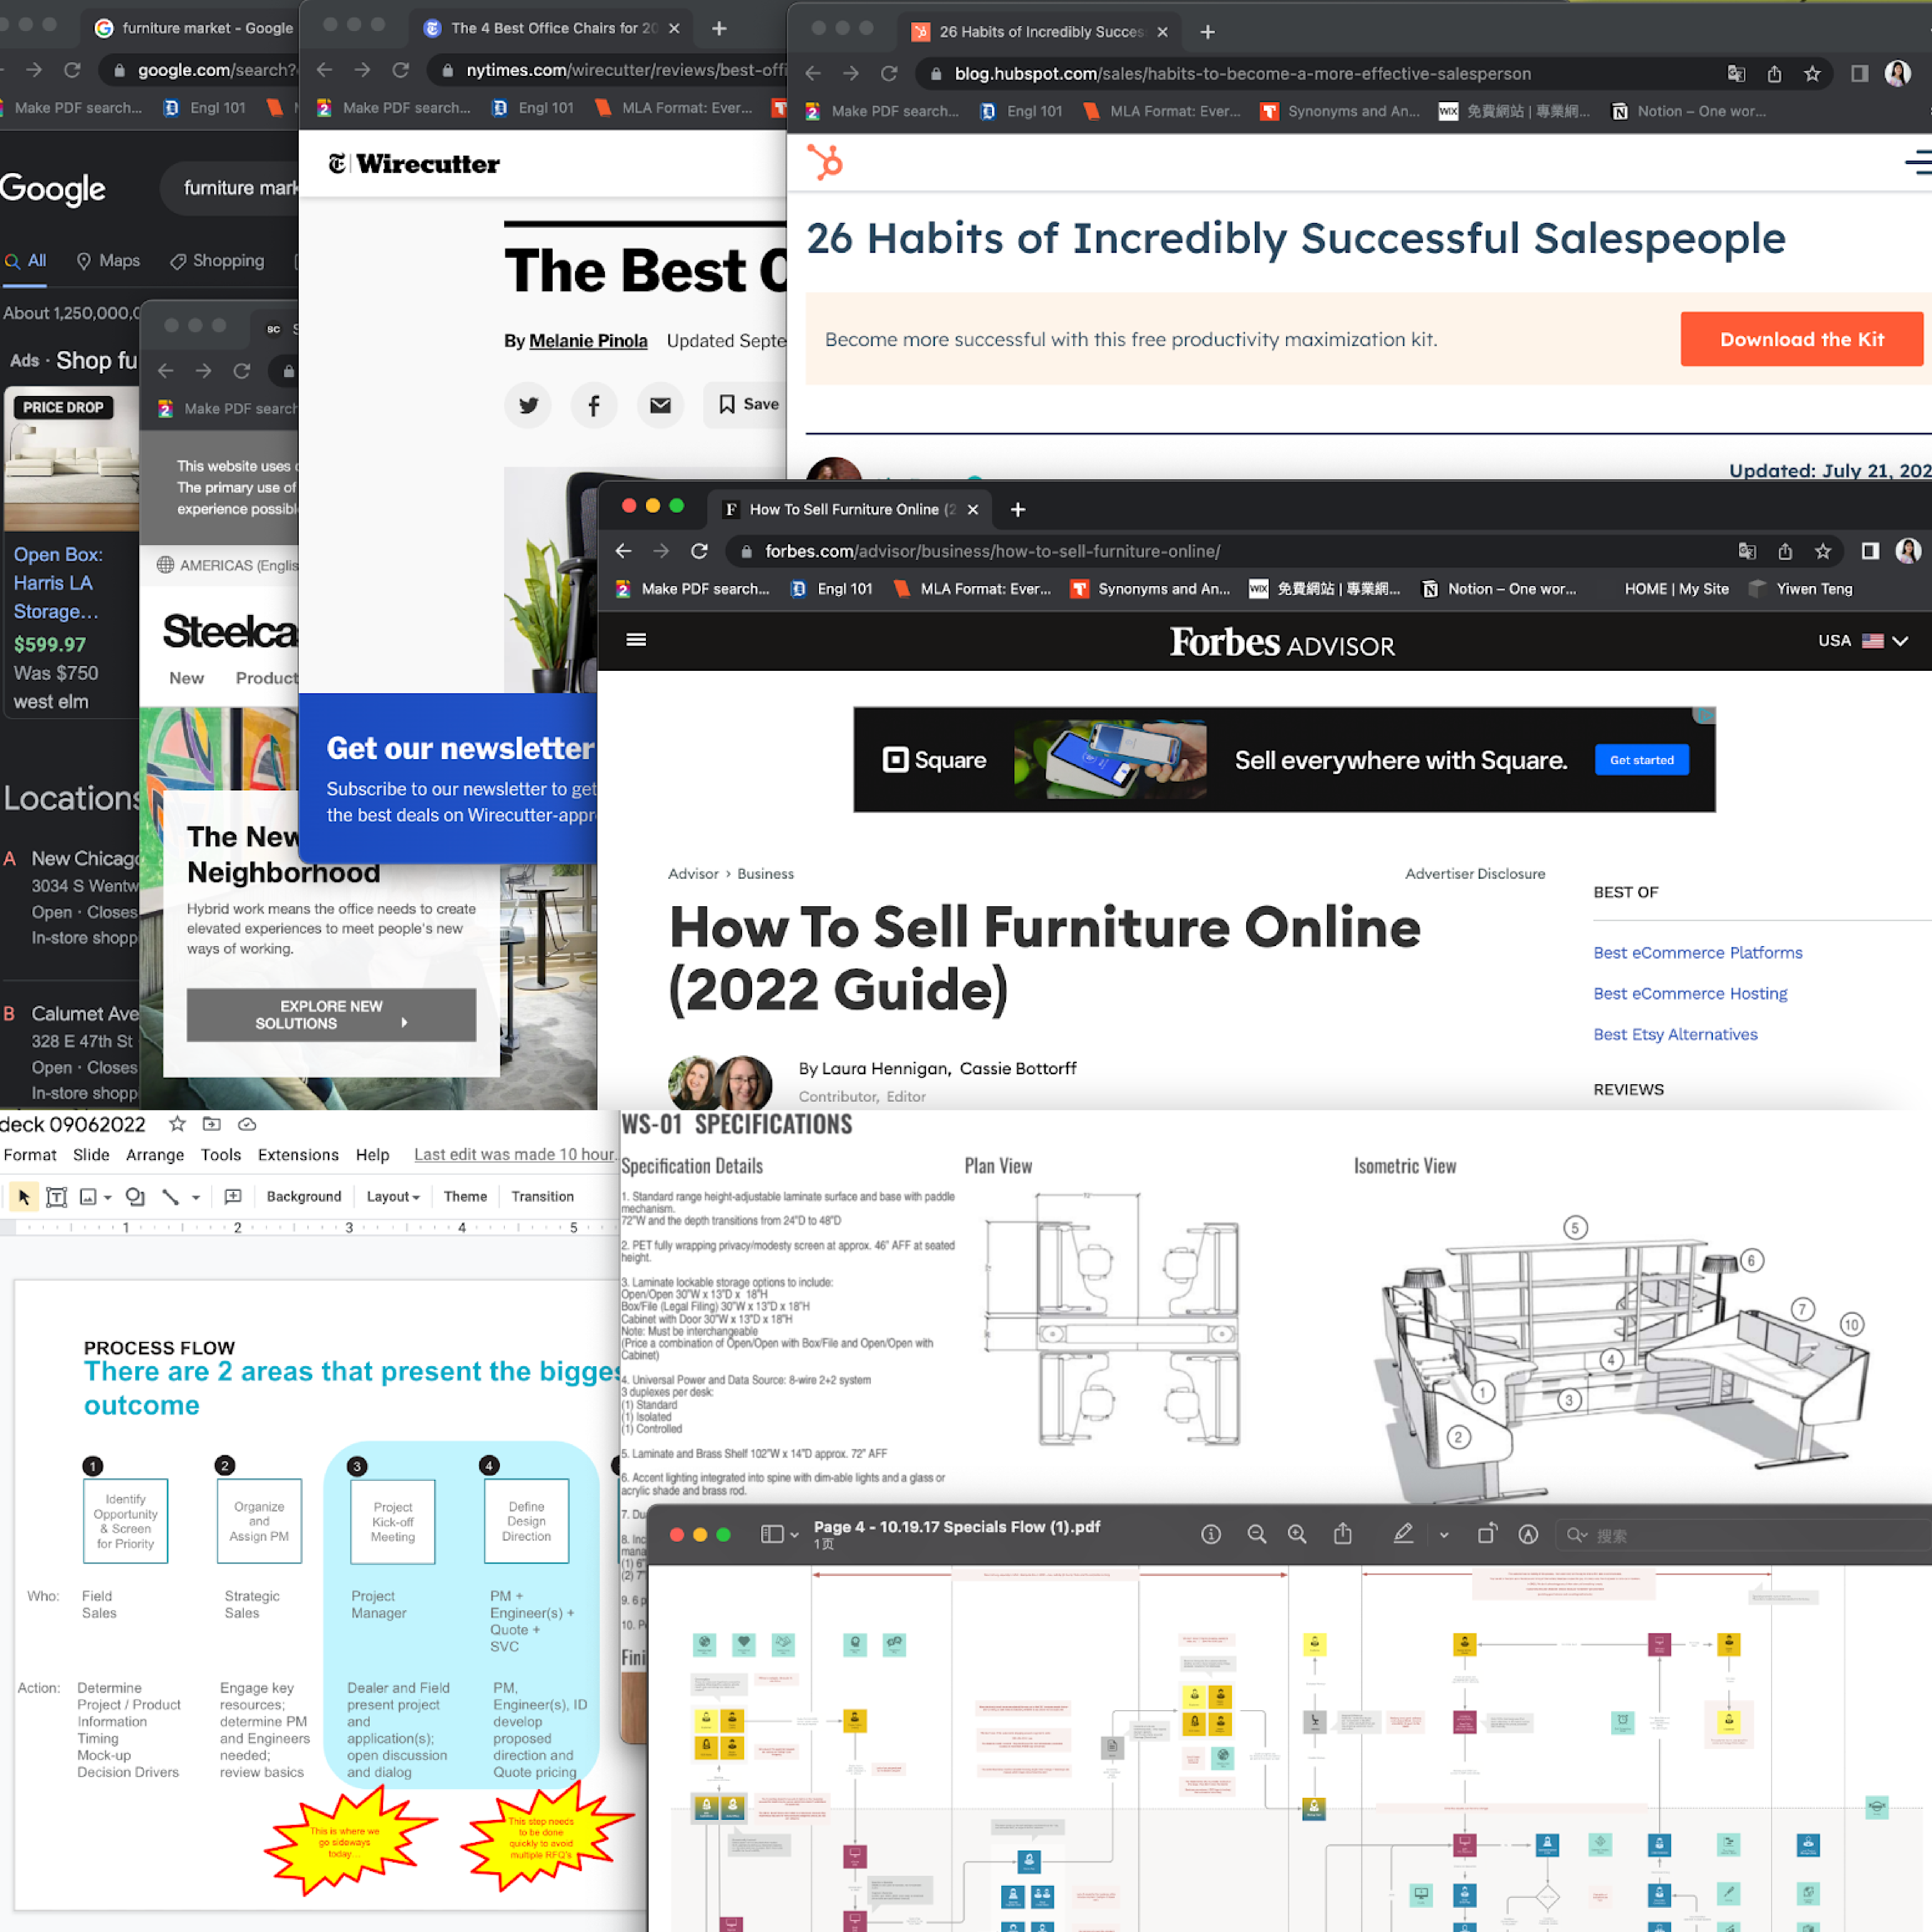Click the share icon in the Forbes address bar
The image size is (1932, 1932).
[x=1785, y=551]
